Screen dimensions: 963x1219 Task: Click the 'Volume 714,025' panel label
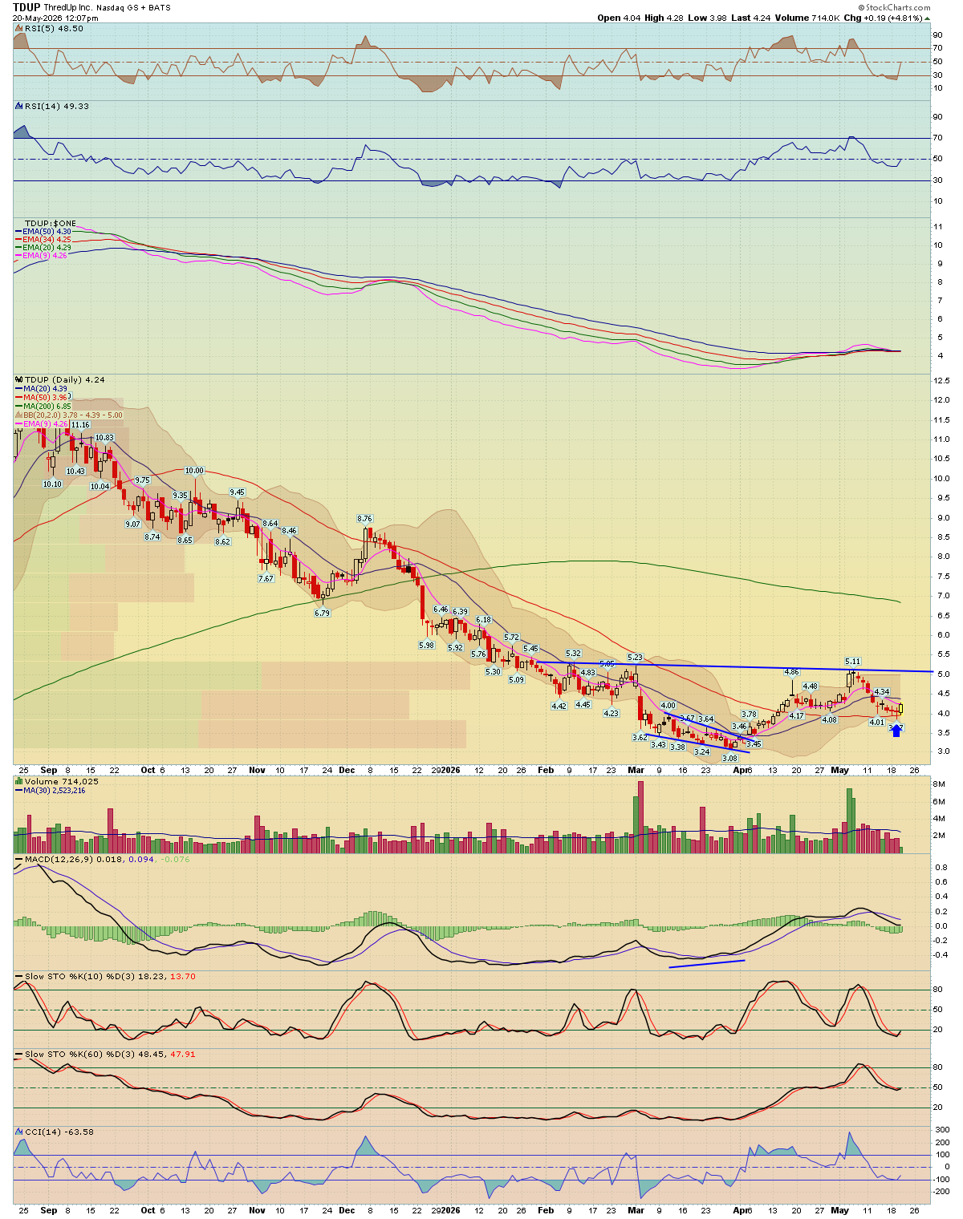tap(61, 781)
